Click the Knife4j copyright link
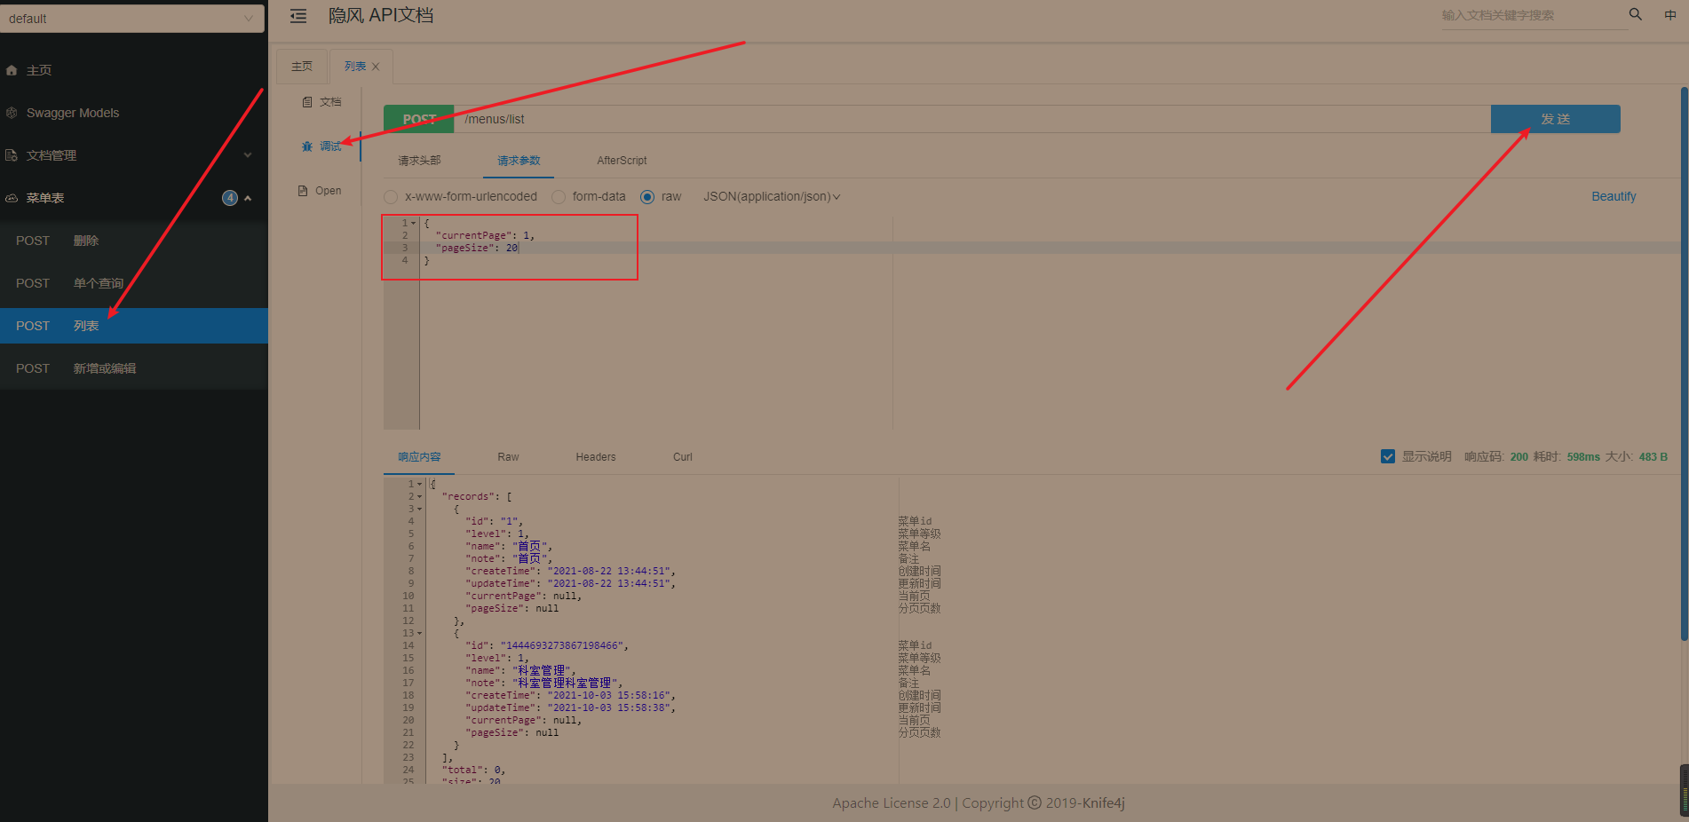The image size is (1689, 822). (1103, 803)
